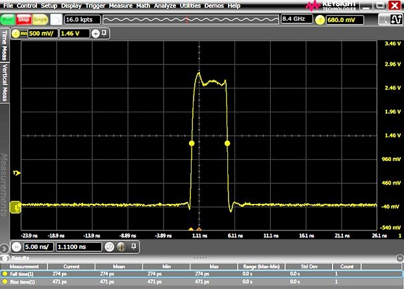Click the 471 ps Current value for Rise time
The height and width of the screenshot is (289, 404).
click(x=60, y=281)
